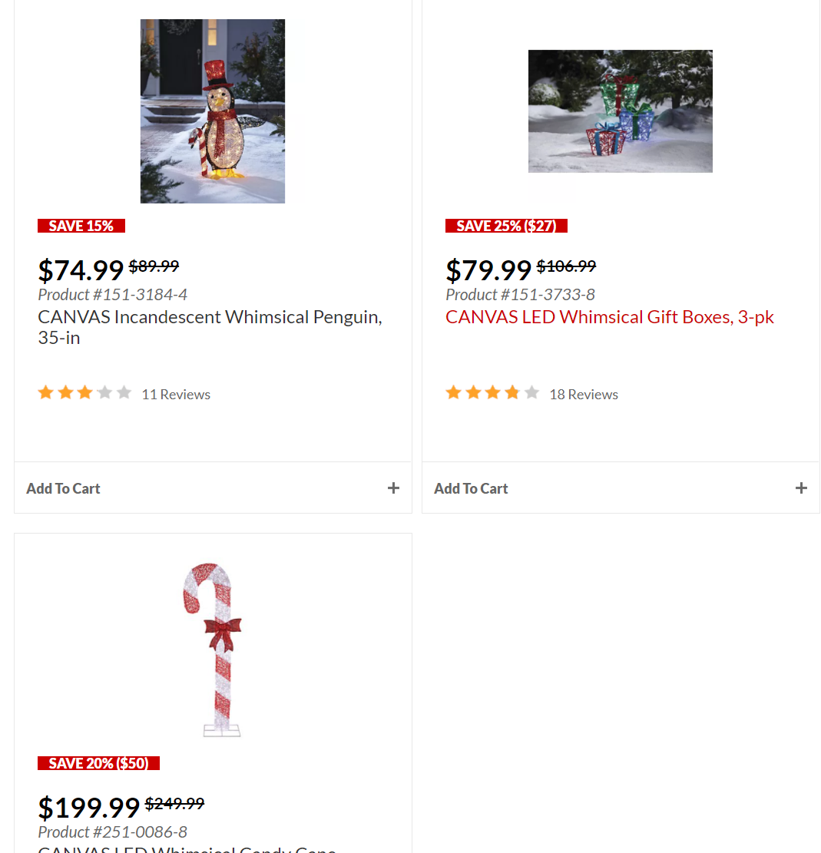Open the Whimsical Gift Boxes product image
This screenshot has height=853, width=821.
click(x=621, y=111)
